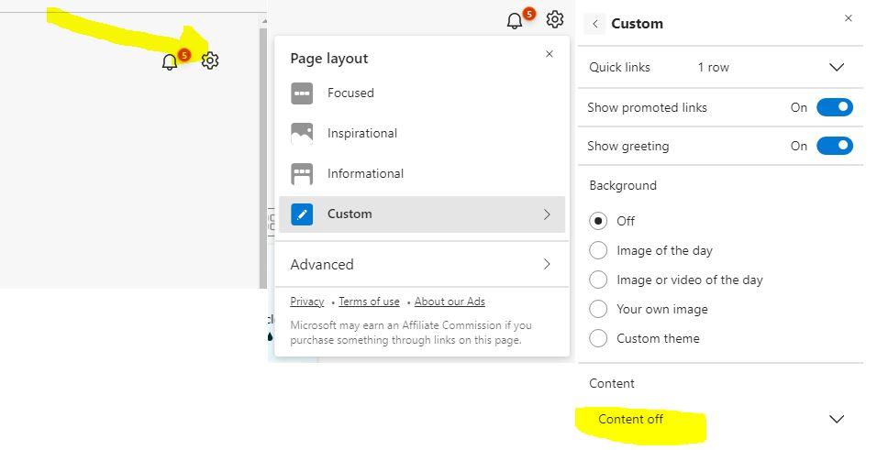
Task: Close the Page layout popup
Action: click(550, 54)
